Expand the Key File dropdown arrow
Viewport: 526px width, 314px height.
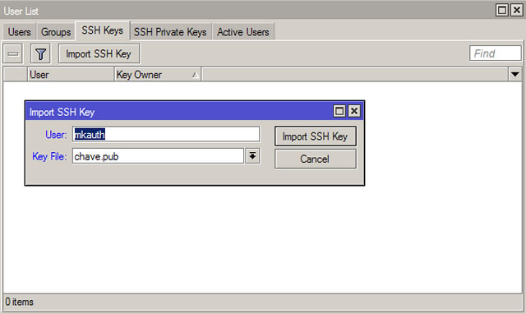click(x=252, y=156)
